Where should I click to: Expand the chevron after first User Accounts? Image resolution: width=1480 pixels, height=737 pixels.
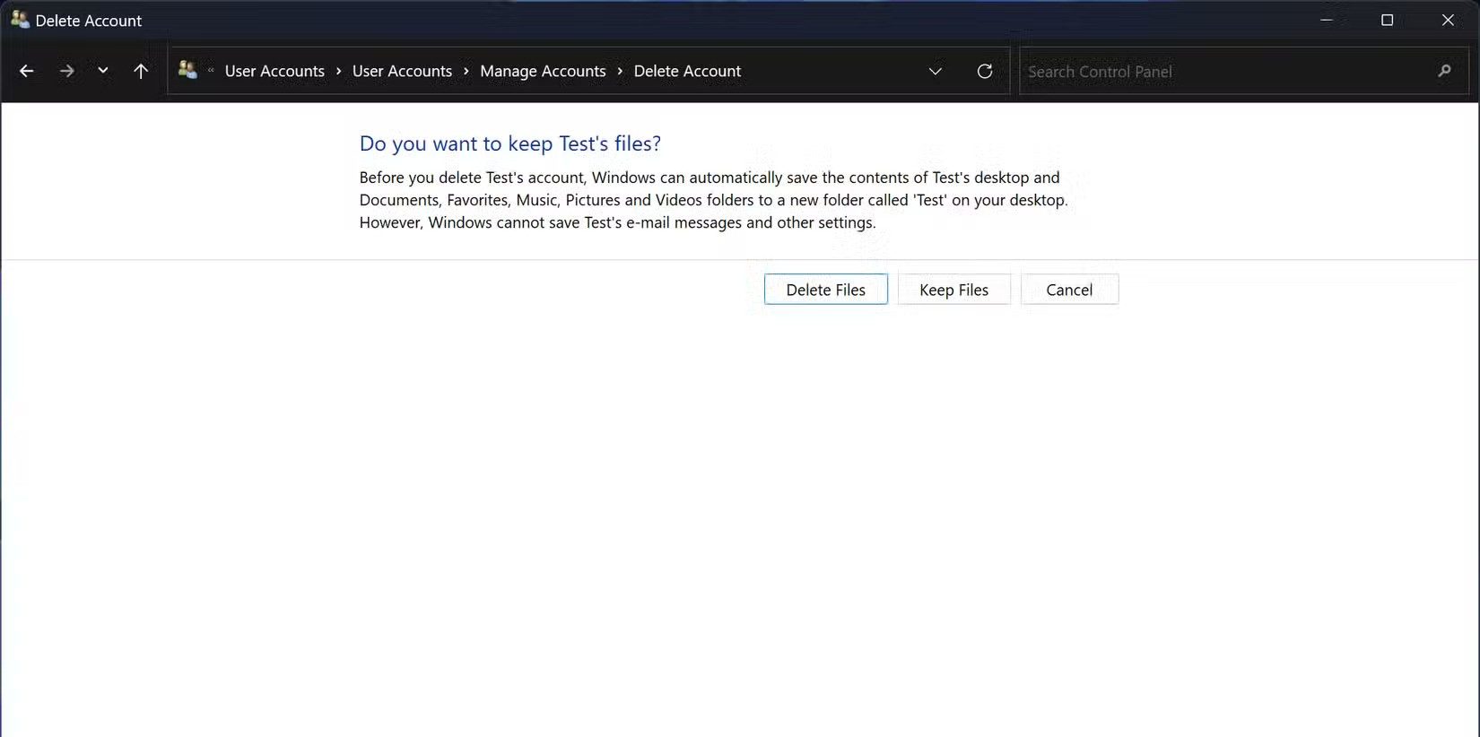(338, 71)
